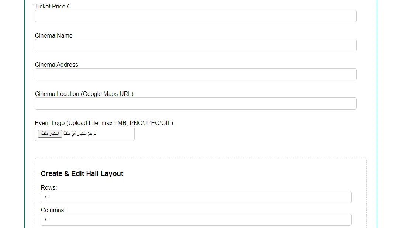The width and height of the screenshot is (405, 228).
Task: Focus the Cinema Name text box
Action: point(195,45)
